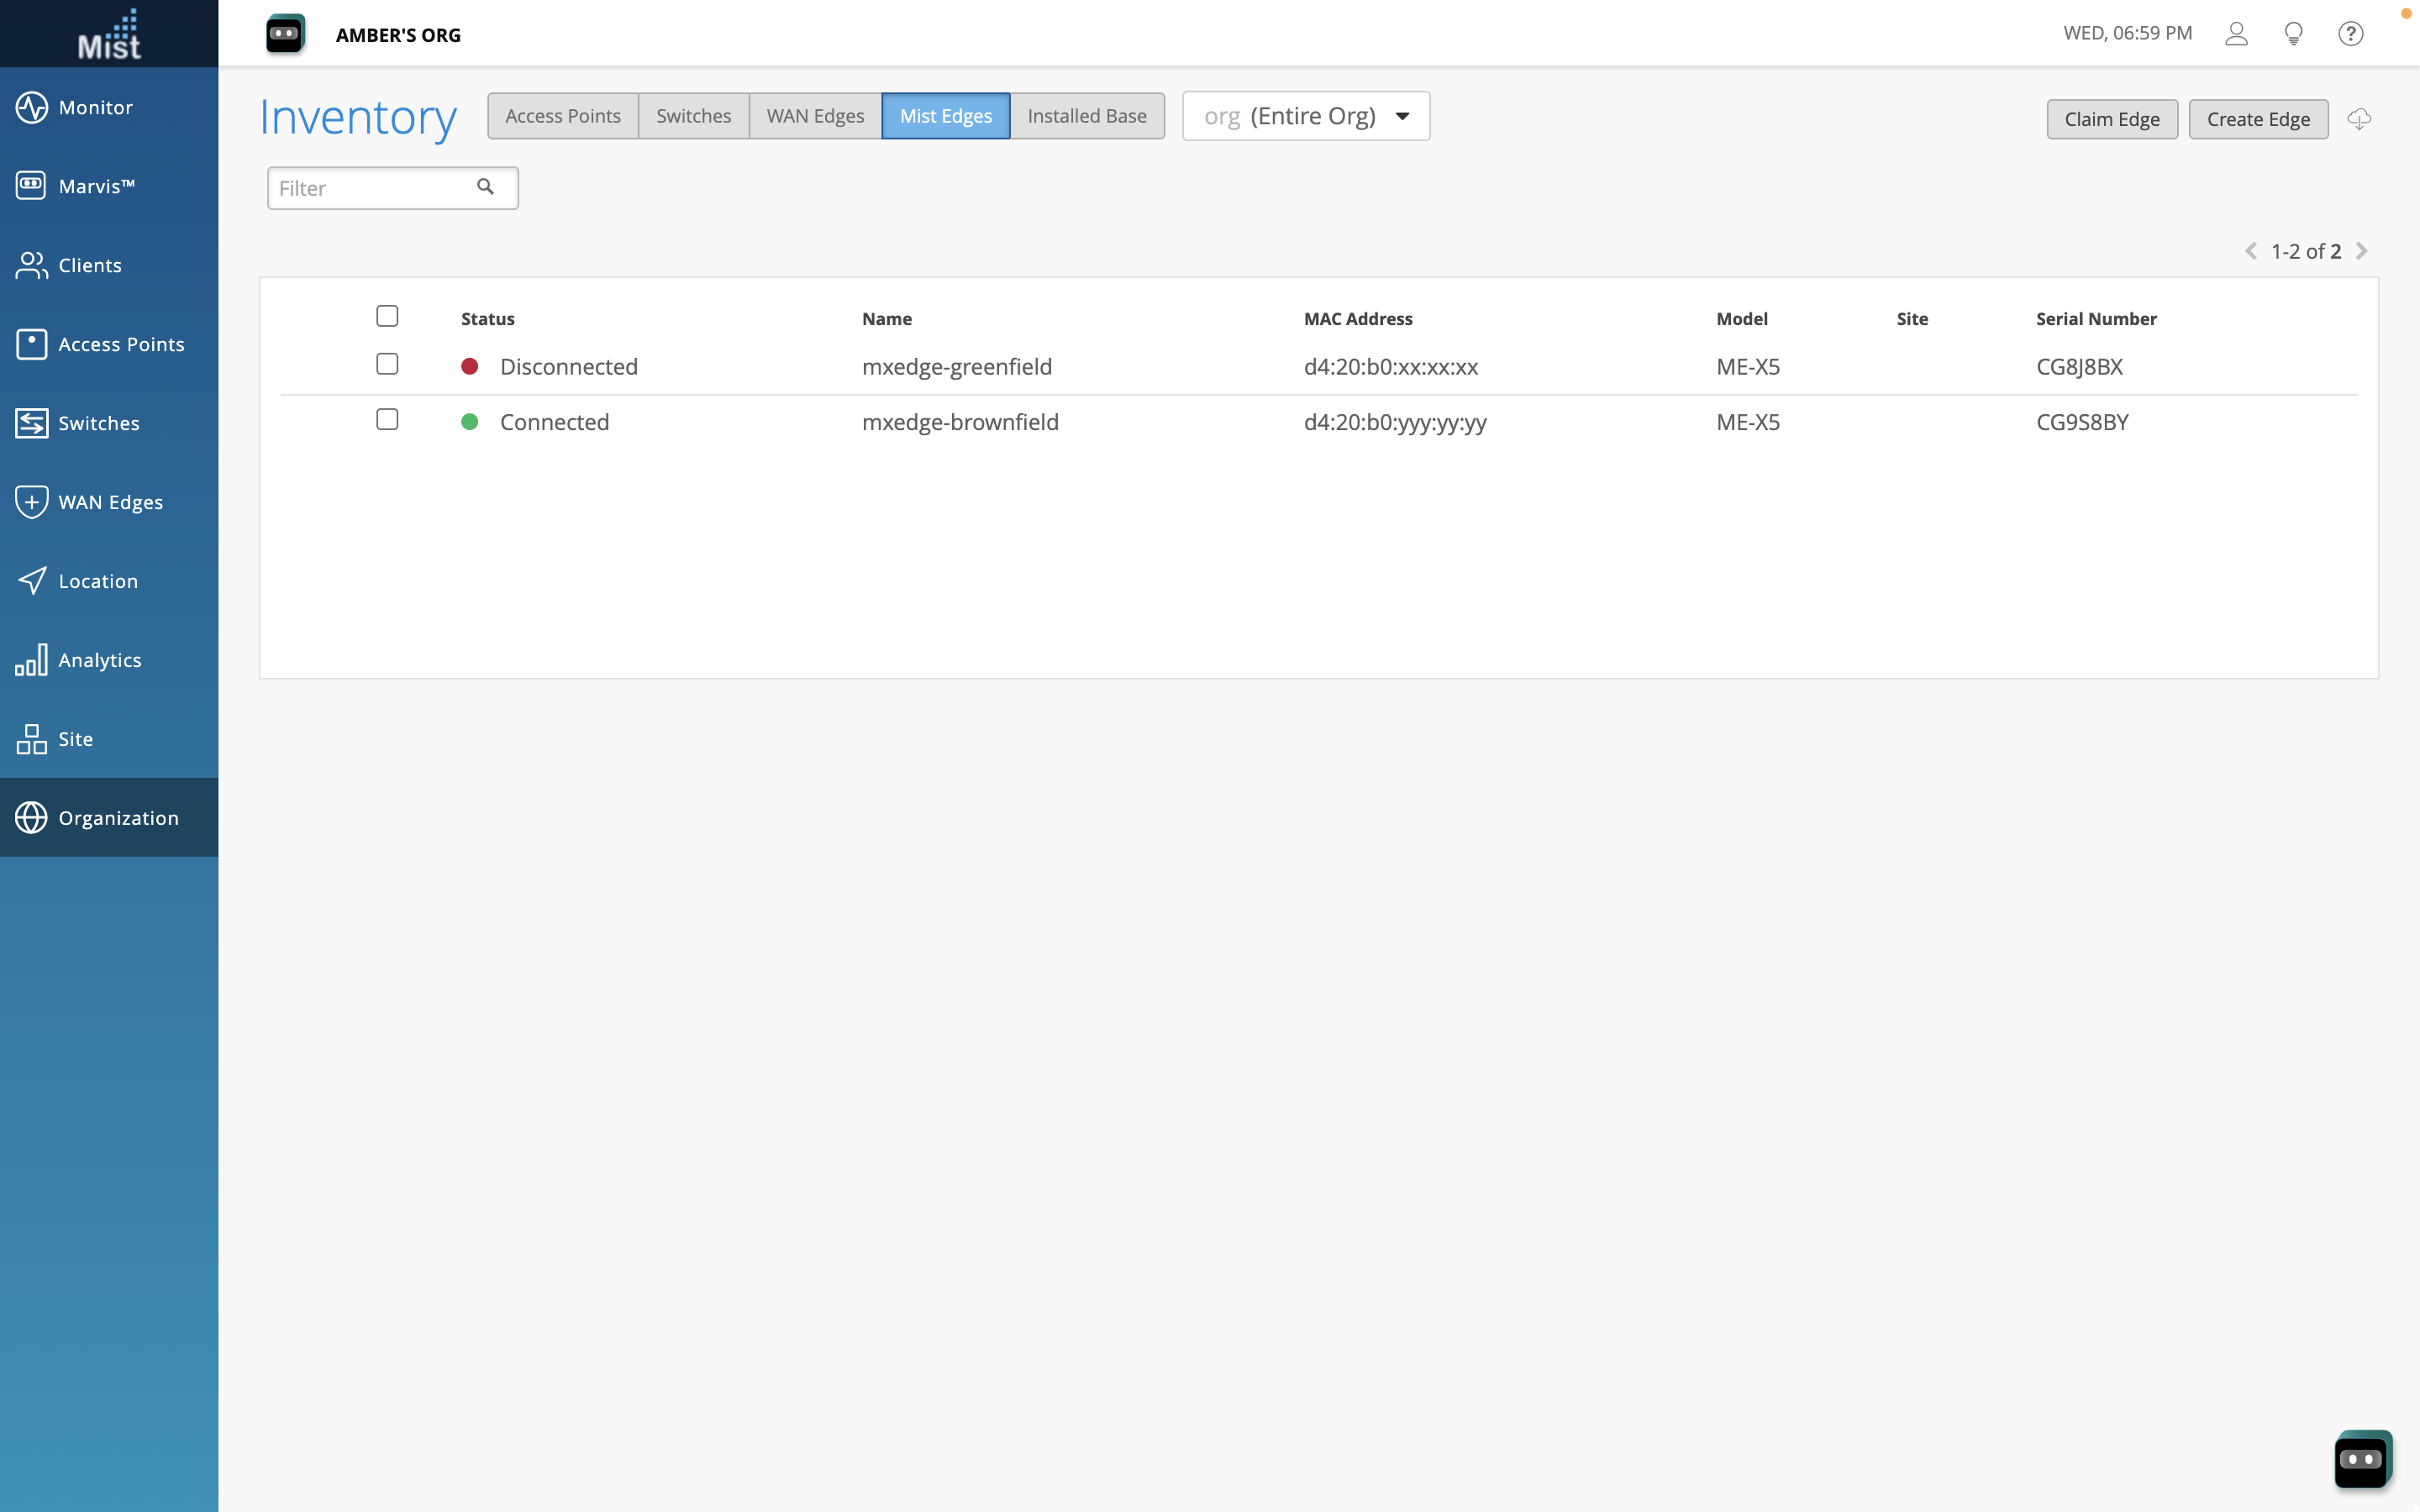The width and height of the screenshot is (2420, 1512).
Task: Switch to the Access Points tab
Action: click(562, 116)
